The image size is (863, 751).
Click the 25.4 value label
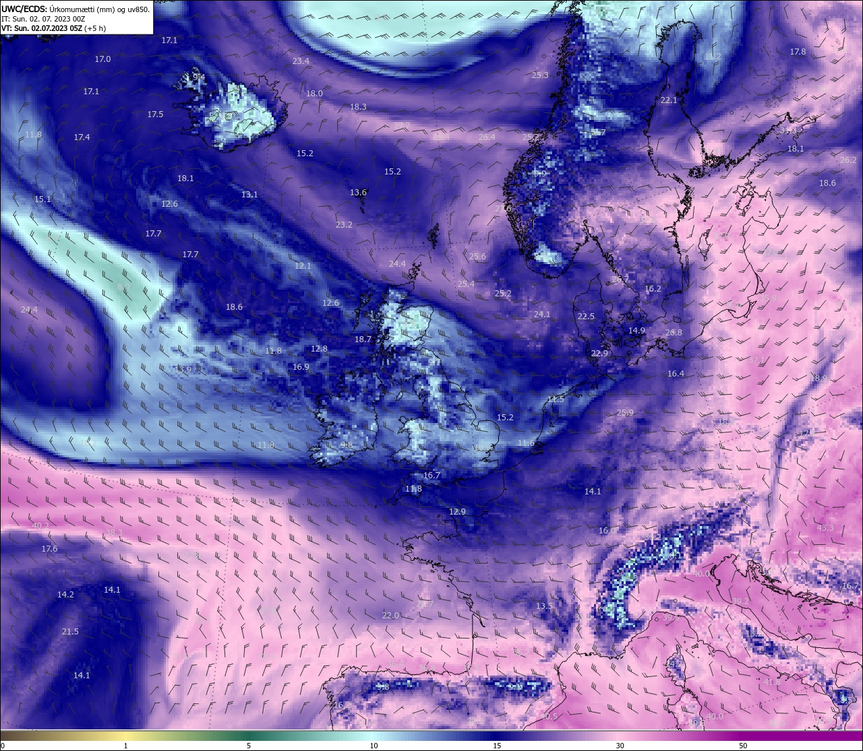point(466,284)
